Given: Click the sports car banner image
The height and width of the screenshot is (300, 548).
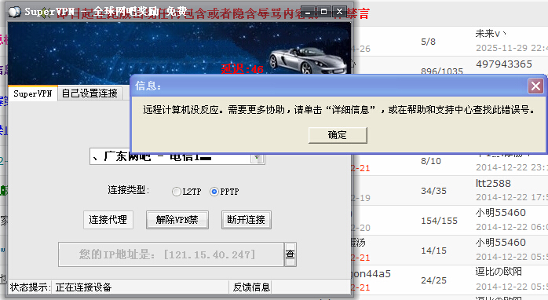Looking at the screenshot, I should coord(308,60).
